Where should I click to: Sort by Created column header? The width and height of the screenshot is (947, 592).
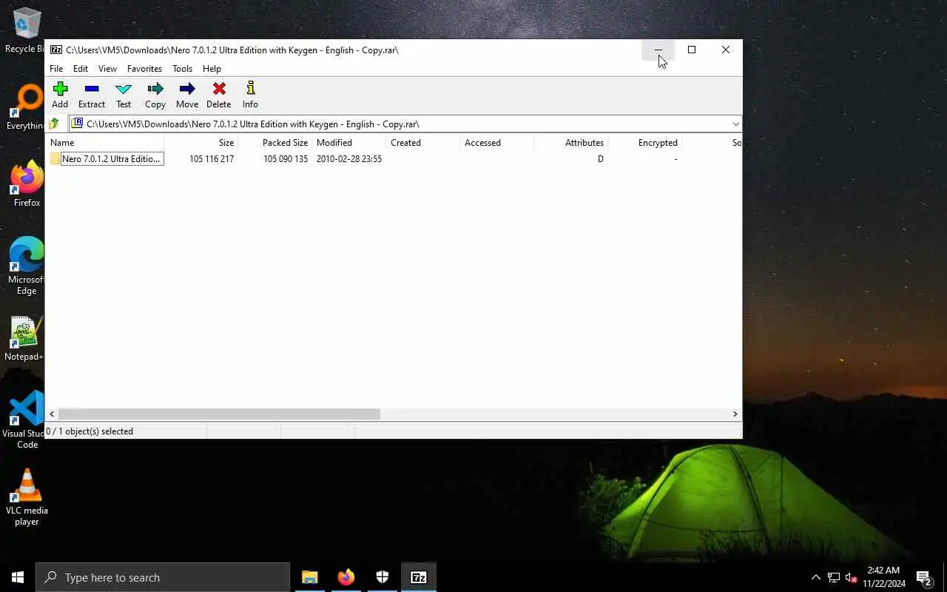tap(423, 143)
